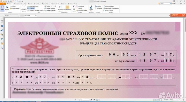Insert Аудио и видео

click(x=108, y=10)
